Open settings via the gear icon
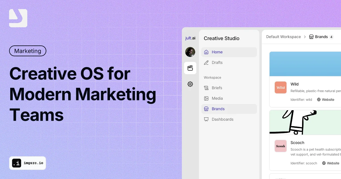 (190, 84)
